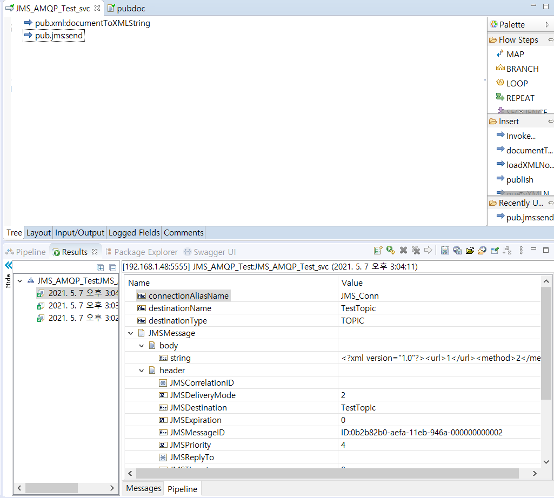This screenshot has width=554, height=498.
Task: Click the remove all results double-X icon
Action: coord(416,250)
